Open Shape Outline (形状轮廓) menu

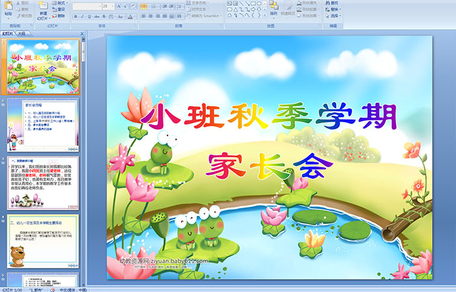point(308,9)
